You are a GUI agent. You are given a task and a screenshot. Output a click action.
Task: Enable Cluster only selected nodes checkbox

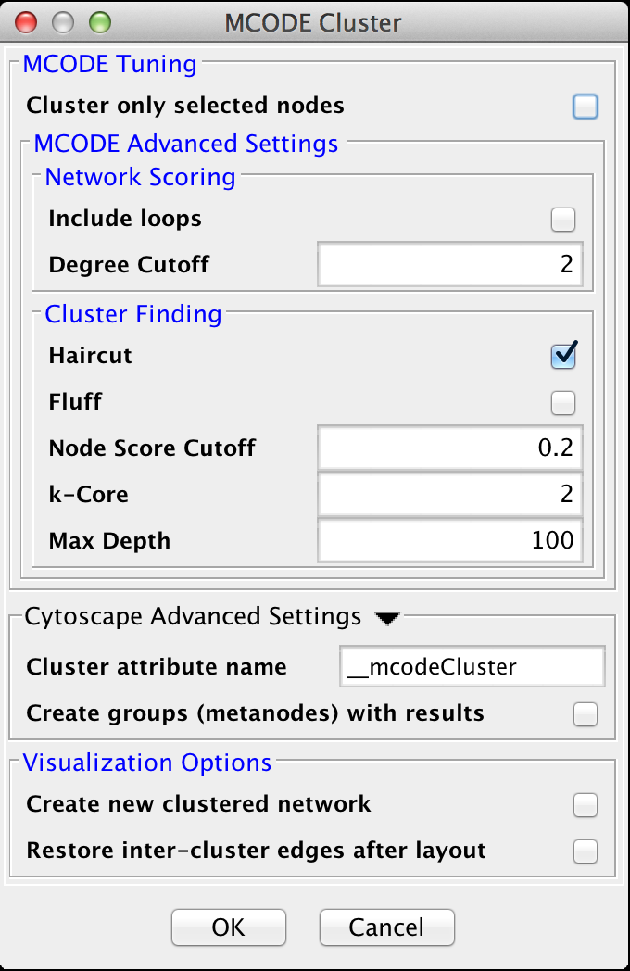[x=585, y=107]
